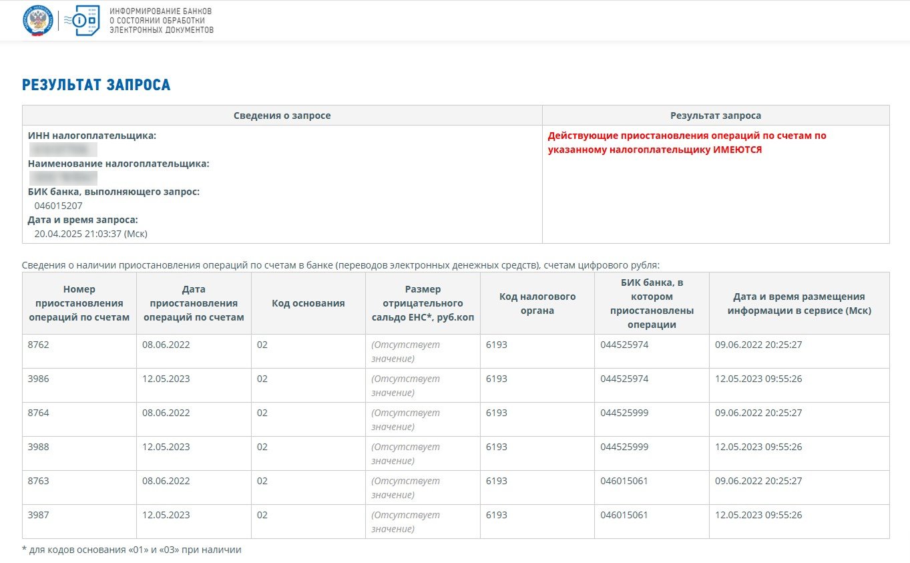Click the blurred taxpayer INN value
Screen dimensions: 910x563
(x=63, y=150)
